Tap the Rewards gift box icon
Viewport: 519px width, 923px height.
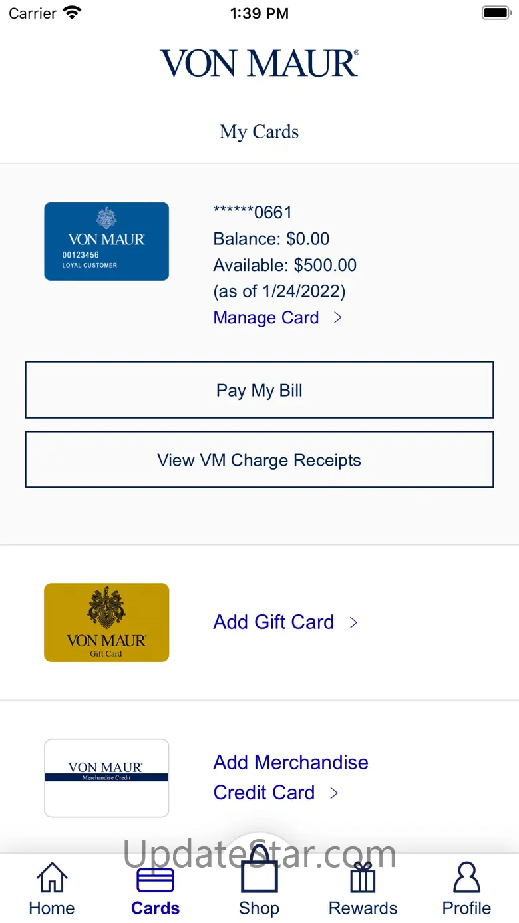tap(363, 878)
